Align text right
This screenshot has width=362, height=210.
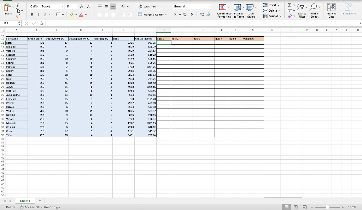[113, 14]
